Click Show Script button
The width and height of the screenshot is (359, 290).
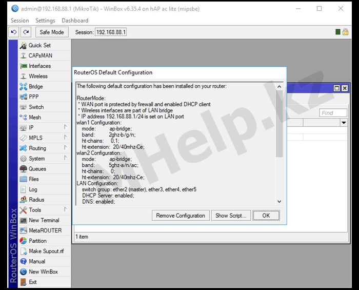tap(231, 216)
